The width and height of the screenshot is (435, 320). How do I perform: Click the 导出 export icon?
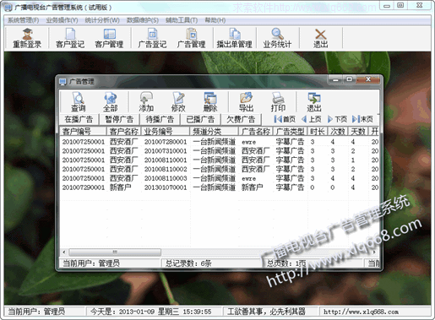click(x=246, y=102)
